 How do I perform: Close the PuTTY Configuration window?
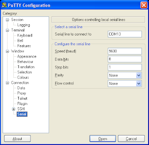click(x=144, y=5)
